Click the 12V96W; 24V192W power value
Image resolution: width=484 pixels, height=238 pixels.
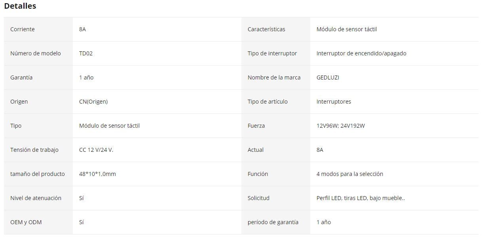coord(341,126)
